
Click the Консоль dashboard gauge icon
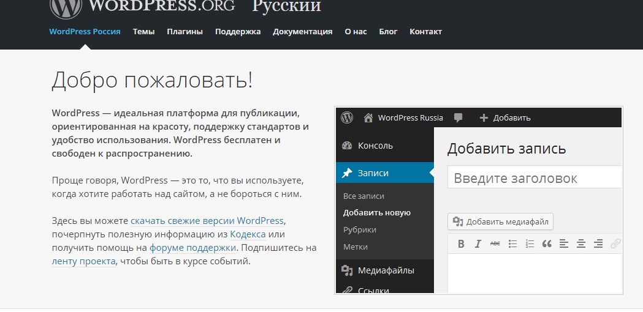tap(347, 146)
